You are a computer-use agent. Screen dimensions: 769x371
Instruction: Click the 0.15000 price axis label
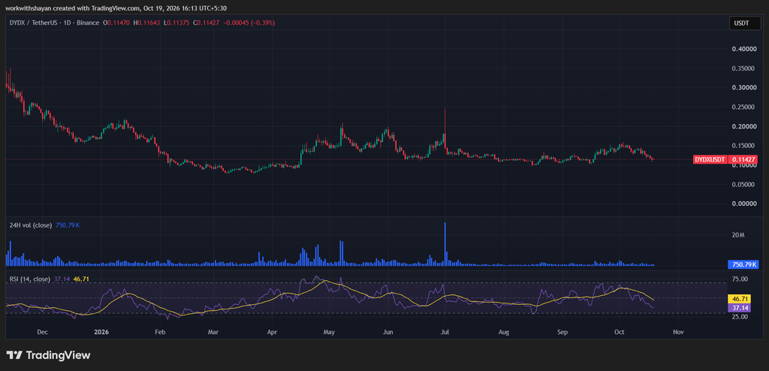(x=741, y=146)
